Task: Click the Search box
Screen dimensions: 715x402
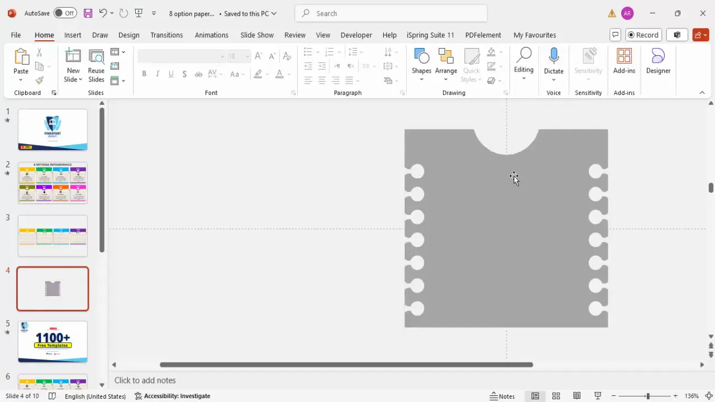Action: pyautogui.click(x=391, y=13)
